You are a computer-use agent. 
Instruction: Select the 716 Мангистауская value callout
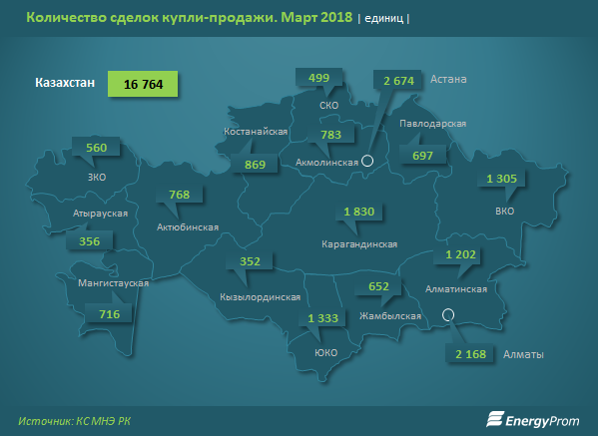point(109,313)
